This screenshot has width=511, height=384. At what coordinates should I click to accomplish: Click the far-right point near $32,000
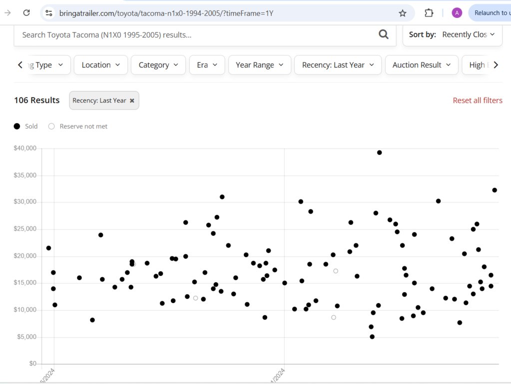[x=495, y=190]
